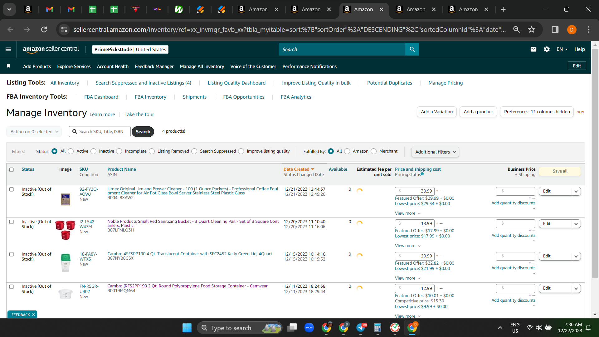Tick the select-all checkbox in table header
599x337 pixels.
12,170
